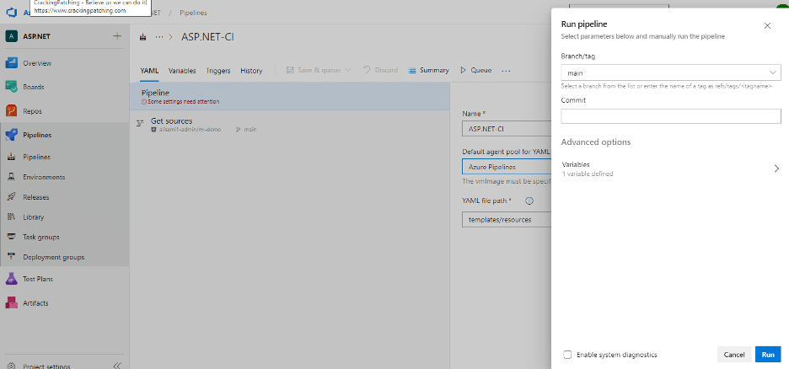Select the Get sources row
789x369 pixels.
pos(289,125)
